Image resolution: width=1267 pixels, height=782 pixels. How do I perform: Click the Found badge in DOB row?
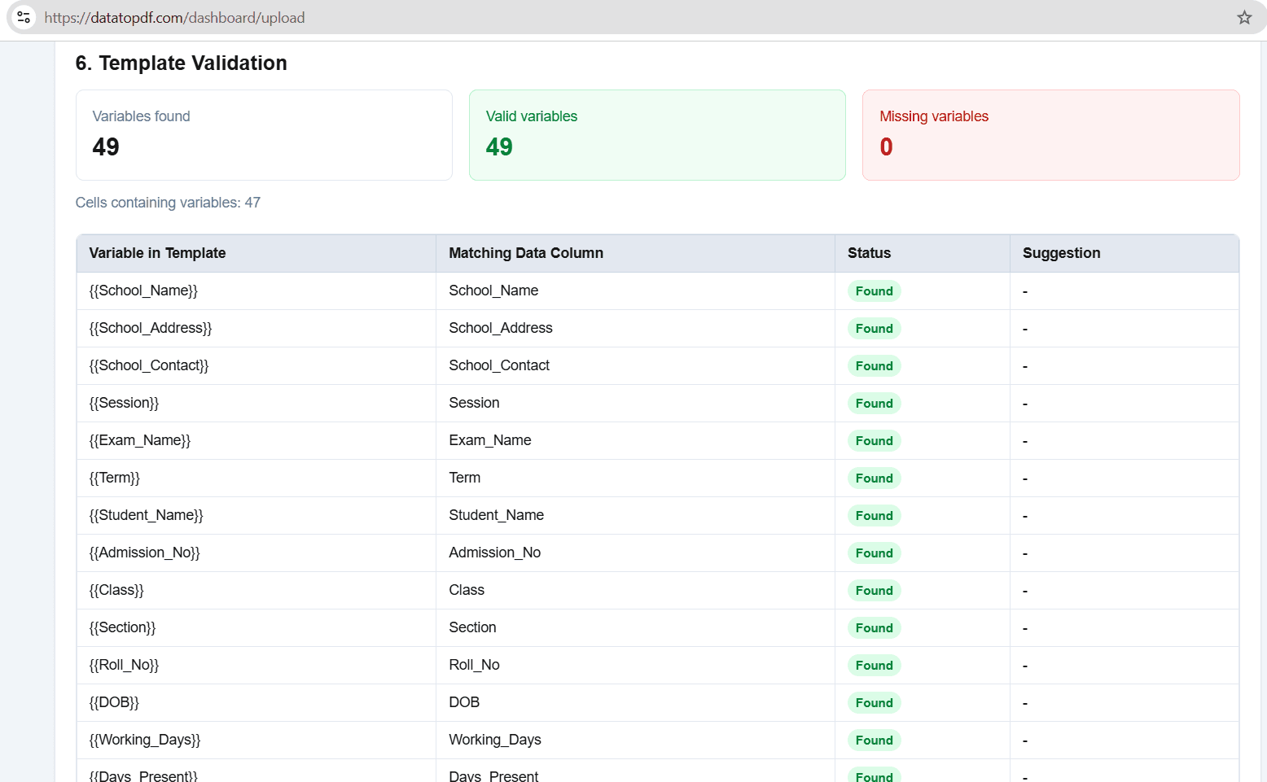(x=874, y=703)
